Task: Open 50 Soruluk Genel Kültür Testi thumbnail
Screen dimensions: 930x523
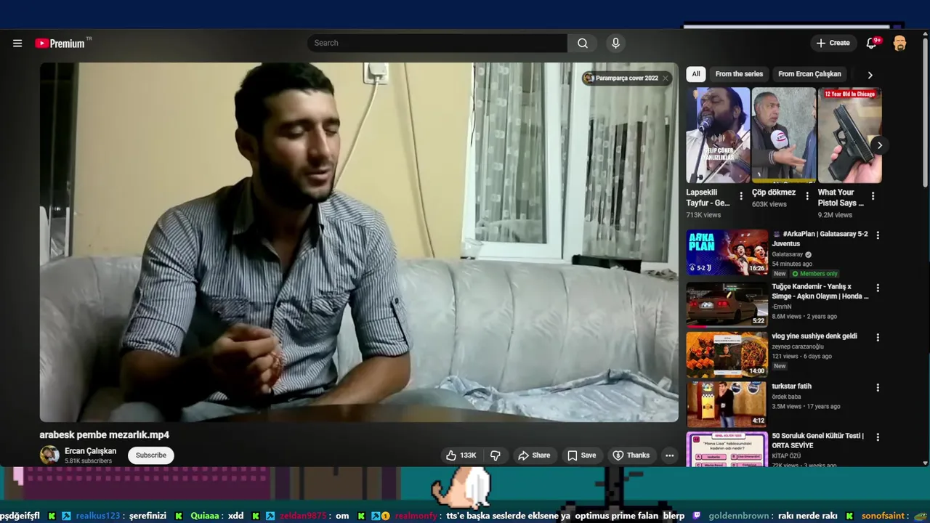Action: [x=727, y=450]
